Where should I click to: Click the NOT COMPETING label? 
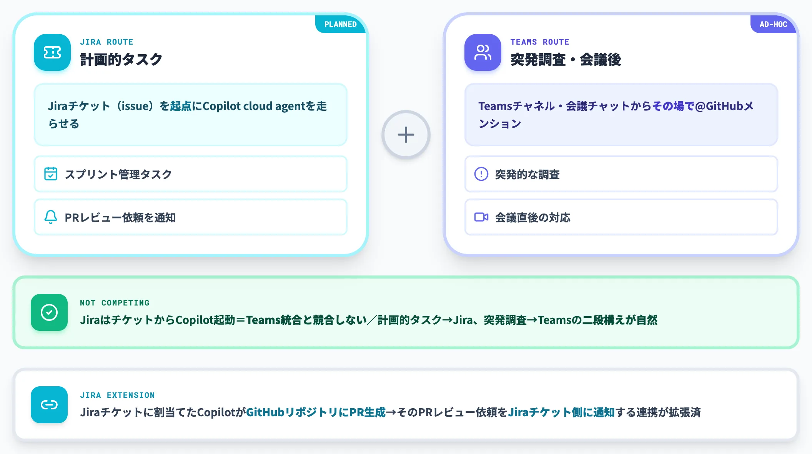coord(115,303)
